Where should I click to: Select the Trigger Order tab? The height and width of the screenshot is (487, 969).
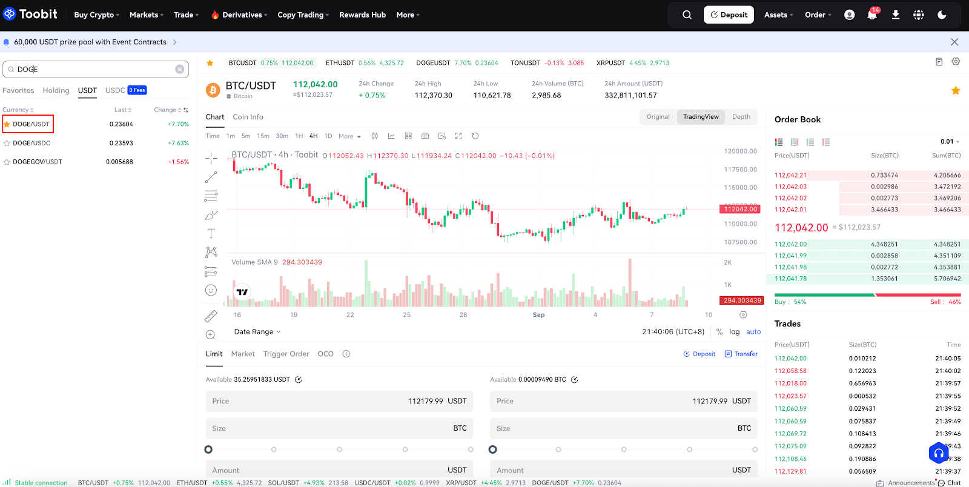286,354
